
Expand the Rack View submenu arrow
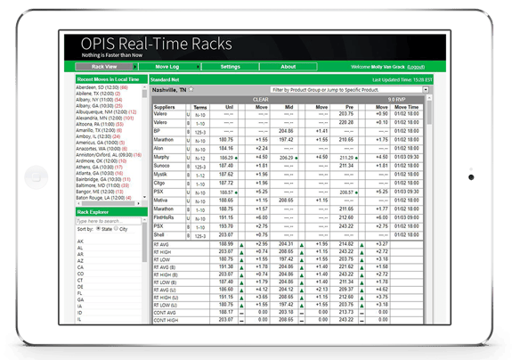click(134, 67)
